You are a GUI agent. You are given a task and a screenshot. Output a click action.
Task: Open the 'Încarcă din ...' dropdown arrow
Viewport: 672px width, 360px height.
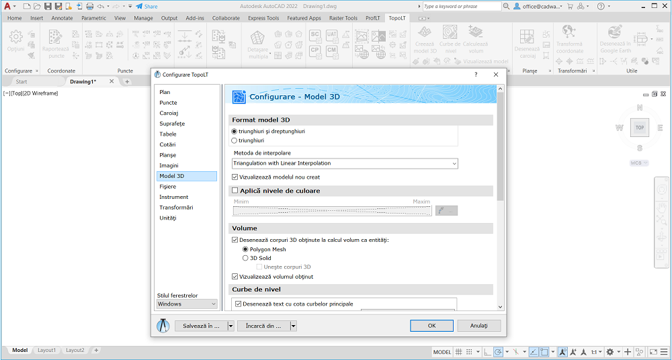(294, 326)
